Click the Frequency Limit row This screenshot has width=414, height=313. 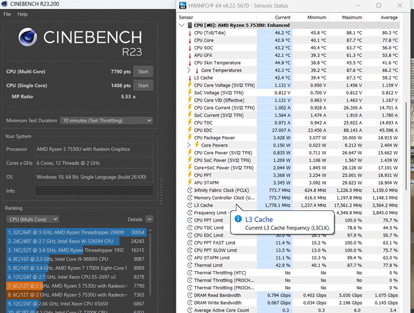[293, 213]
